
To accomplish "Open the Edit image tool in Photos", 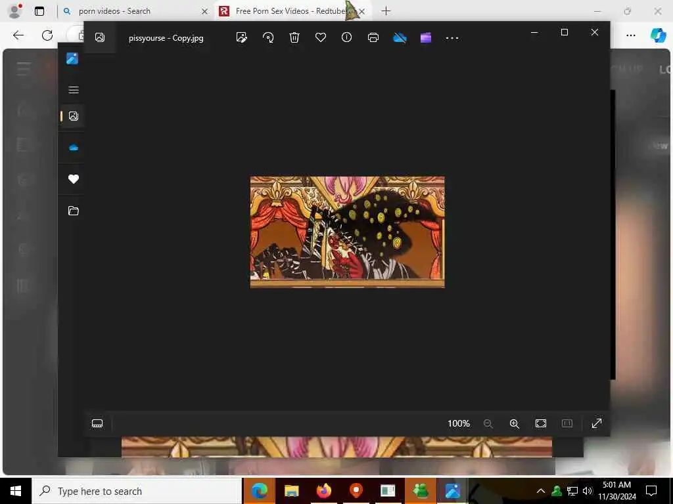I will coord(242,37).
